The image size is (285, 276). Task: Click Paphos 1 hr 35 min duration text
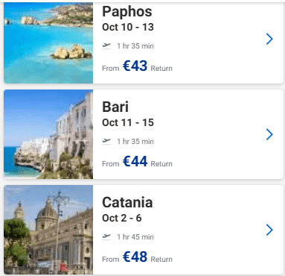pos(135,46)
